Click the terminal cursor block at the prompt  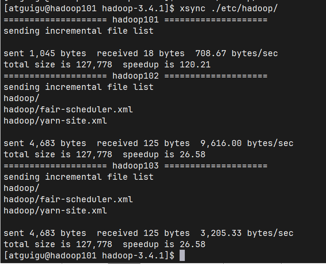(182, 255)
